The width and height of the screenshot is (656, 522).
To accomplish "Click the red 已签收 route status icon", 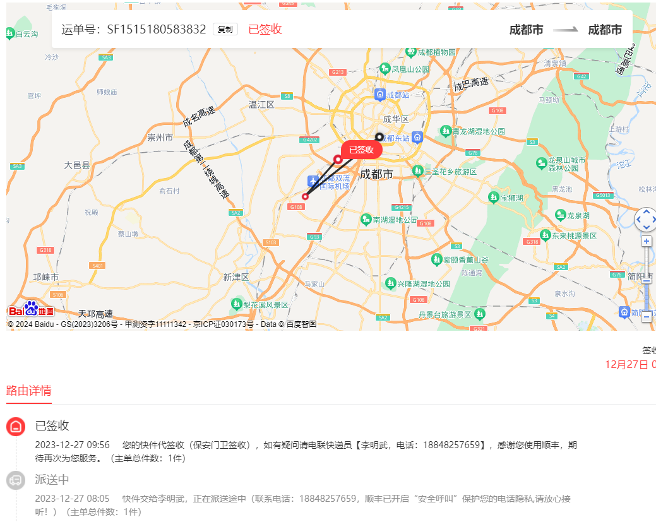I will [x=16, y=427].
